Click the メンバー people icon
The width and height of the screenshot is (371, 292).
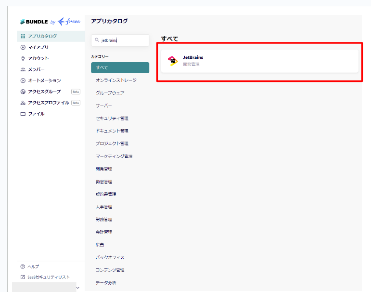[x=23, y=69]
